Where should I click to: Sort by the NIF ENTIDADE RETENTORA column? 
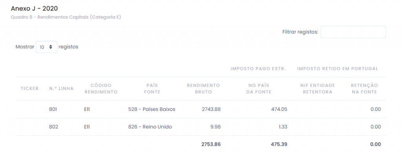coord(317,88)
